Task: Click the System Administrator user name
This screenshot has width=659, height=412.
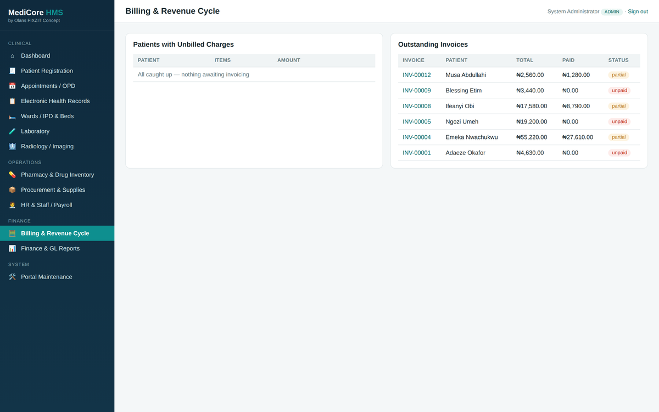Action: pos(573,12)
